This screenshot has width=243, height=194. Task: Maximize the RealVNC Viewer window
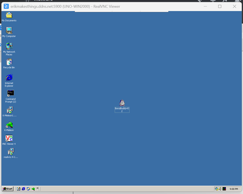pos(220,6)
